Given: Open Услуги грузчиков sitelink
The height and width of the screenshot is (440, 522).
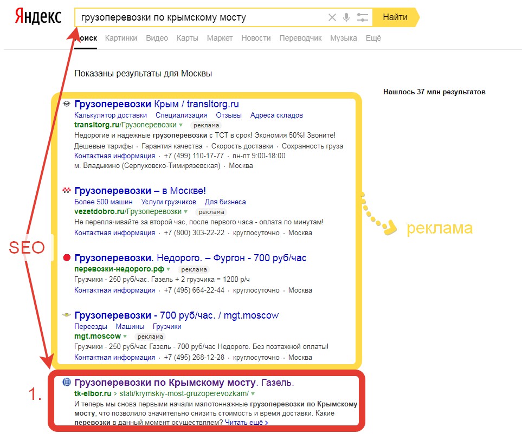Looking at the screenshot, I should point(169,202).
